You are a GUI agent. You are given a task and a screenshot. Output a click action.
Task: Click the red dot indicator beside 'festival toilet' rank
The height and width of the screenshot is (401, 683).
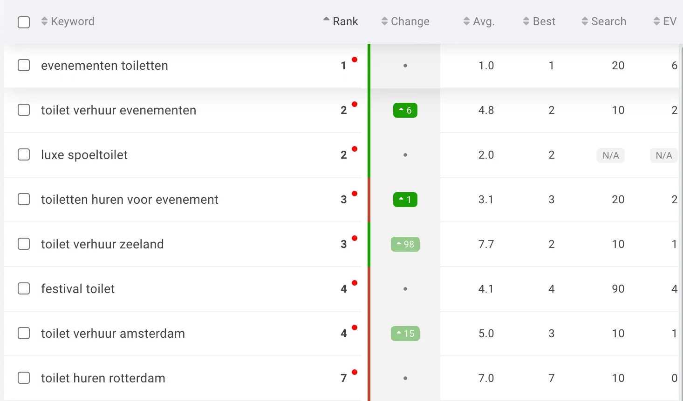click(355, 282)
